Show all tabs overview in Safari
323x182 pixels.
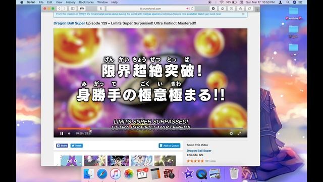tap(249, 9)
